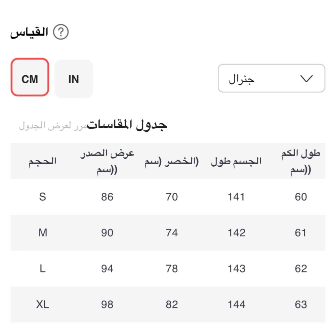The image size is (336, 336).
Task: Select the S size row label
Action: (x=42, y=197)
